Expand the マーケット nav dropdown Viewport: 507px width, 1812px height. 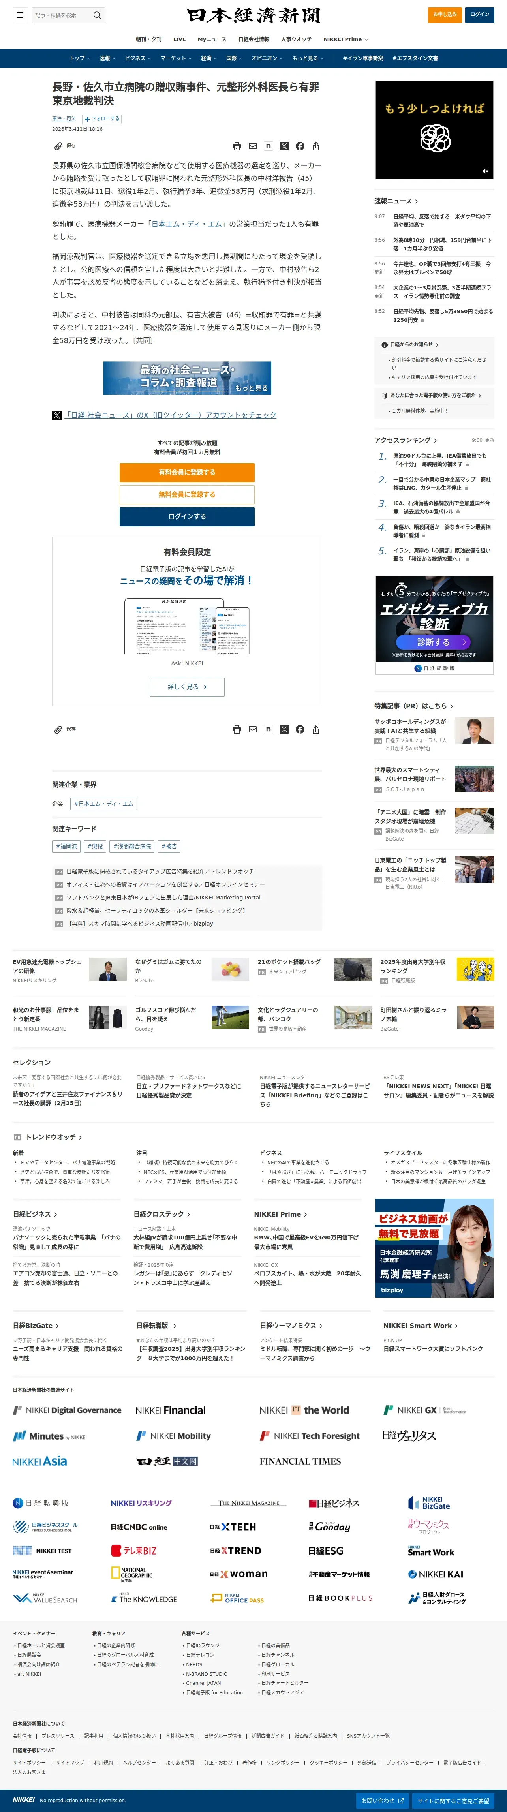[x=176, y=58]
